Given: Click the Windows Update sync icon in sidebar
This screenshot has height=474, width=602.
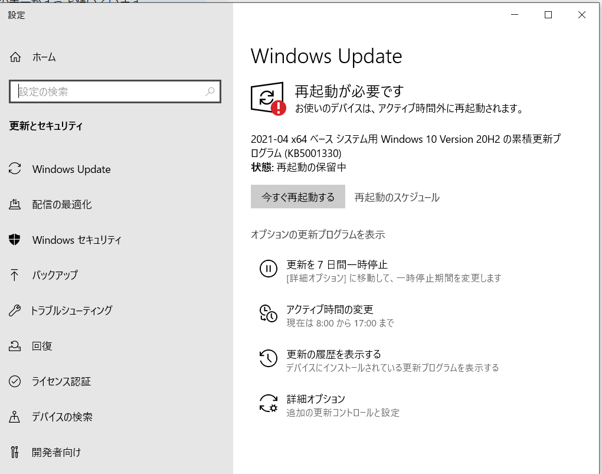Looking at the screenshot, I should coord(15,169).
